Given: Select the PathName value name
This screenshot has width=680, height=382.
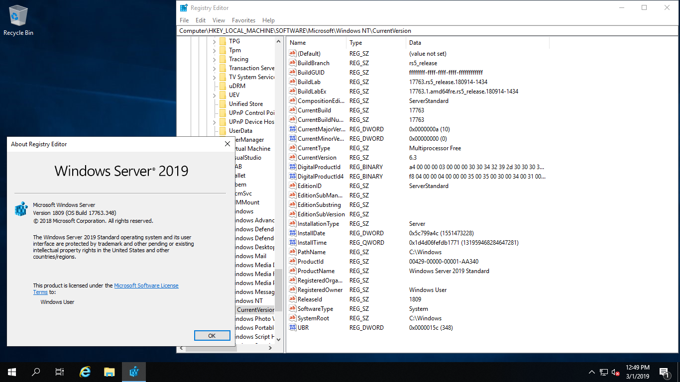Looking at the screenshot, I should [x=312, y=252].
